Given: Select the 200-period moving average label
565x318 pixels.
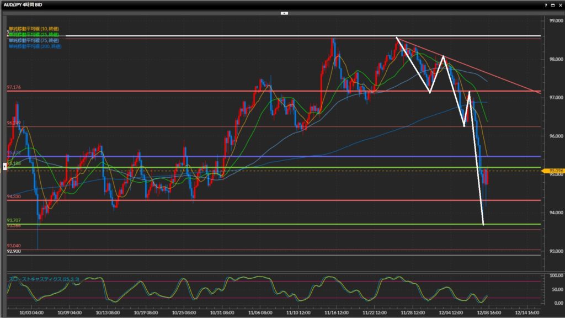Looking at the screenshot, I should [34, 46].
